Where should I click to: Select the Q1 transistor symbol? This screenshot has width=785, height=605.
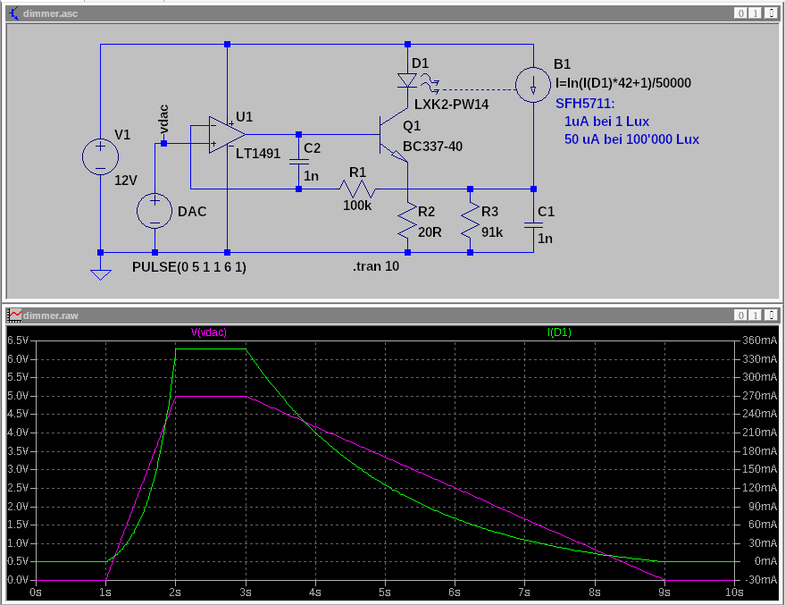[x=394, y=135]
